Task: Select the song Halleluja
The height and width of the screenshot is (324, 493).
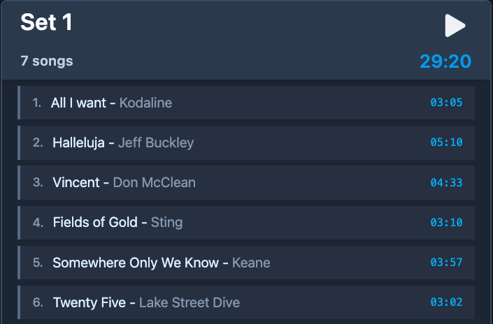Action: [x=79, y=143]
